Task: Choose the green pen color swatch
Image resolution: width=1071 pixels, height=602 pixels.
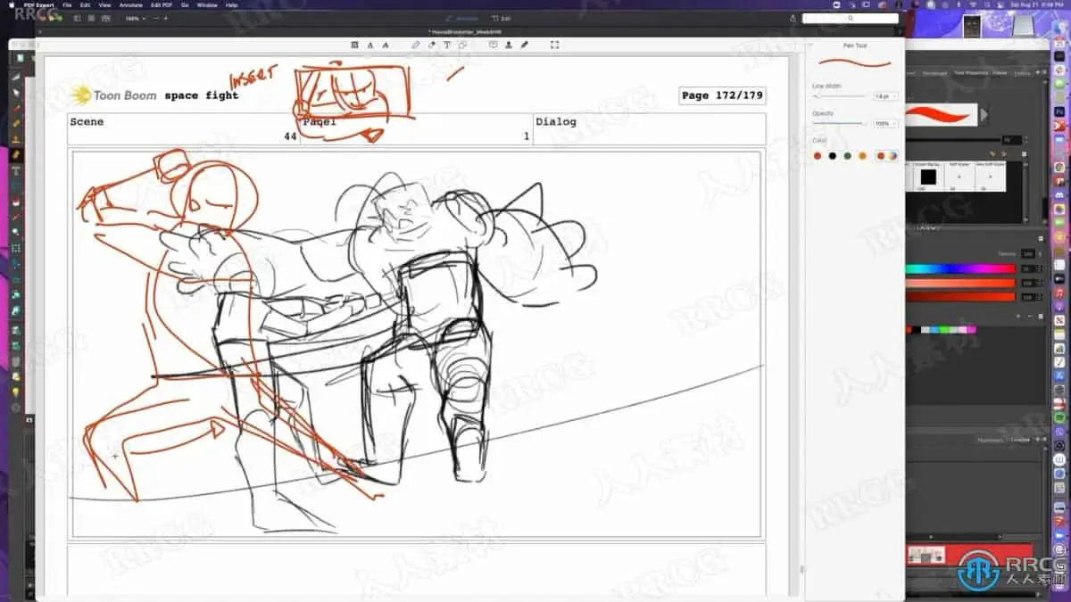Action: click(847, 155)
